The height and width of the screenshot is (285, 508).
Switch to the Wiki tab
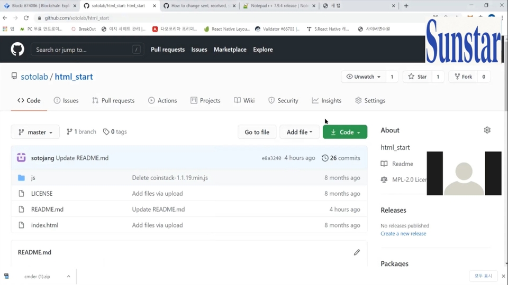[244, 100]
